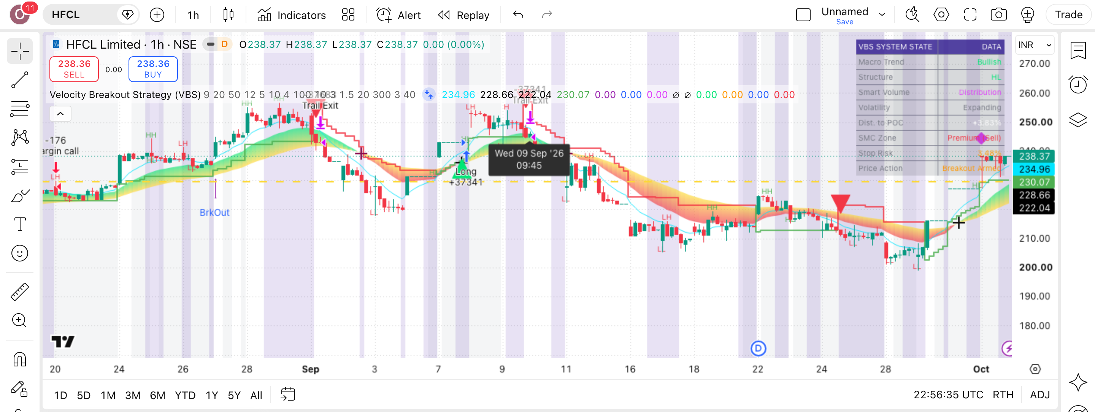1095x412 pixels.
Task: Open the candlestick chart style menu
Action: tap(228, 15)
